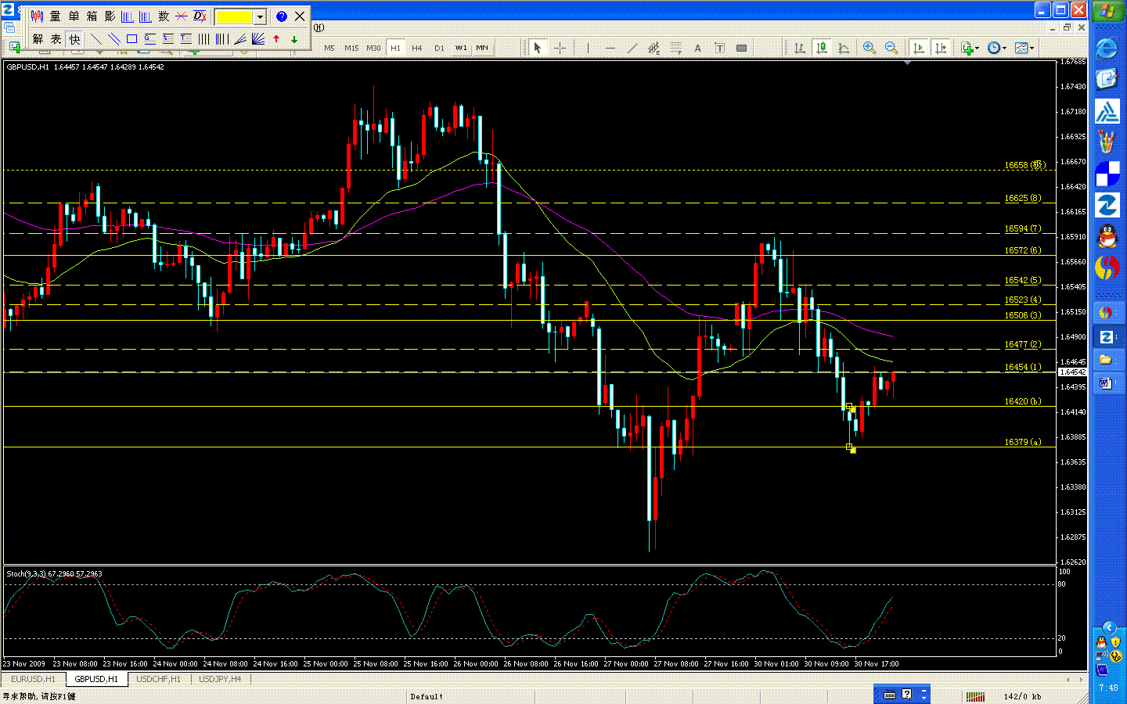Screen dimensions: 1127x704
Task: Zoom out on the chart
Action: pos(891,48)
